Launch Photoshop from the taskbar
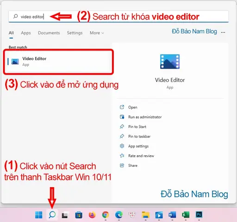 pos(199,215)
